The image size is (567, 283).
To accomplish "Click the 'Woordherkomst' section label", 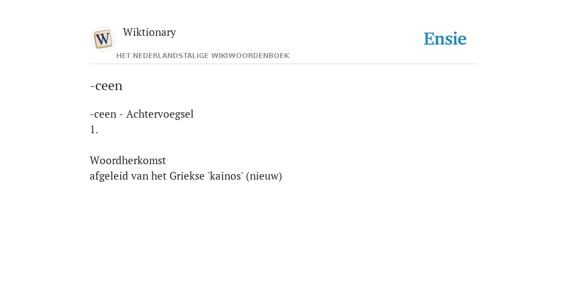I will [128, 160].
